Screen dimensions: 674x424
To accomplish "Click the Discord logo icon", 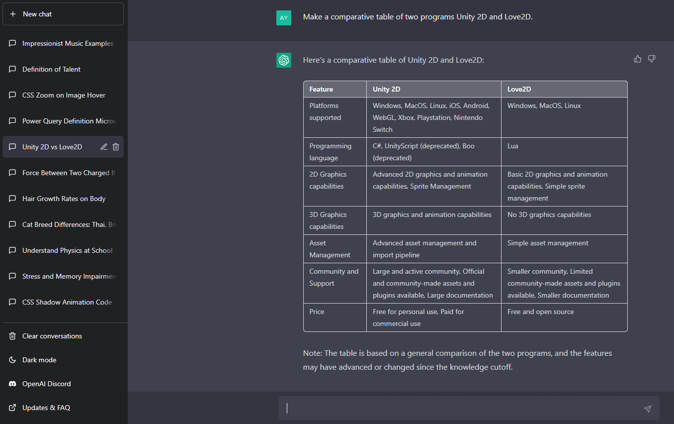I will click(x=12, y=384).
